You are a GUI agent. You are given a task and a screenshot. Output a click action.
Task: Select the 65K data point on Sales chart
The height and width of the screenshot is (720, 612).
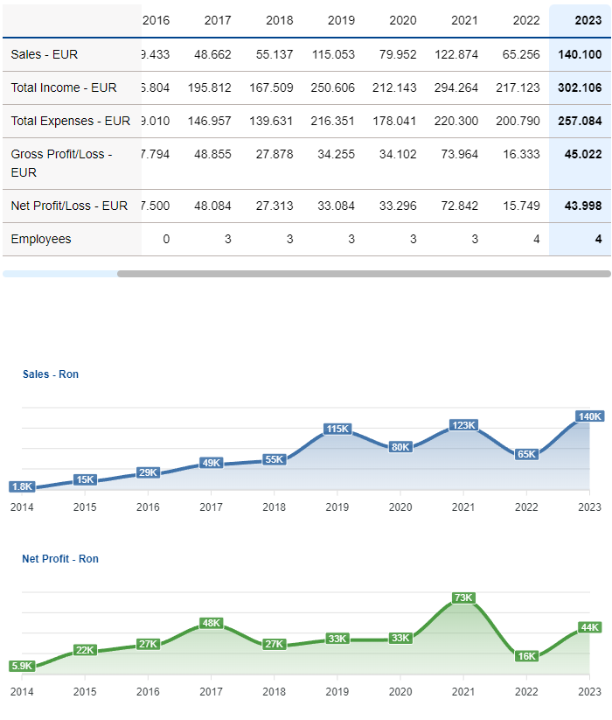(526, 454)
